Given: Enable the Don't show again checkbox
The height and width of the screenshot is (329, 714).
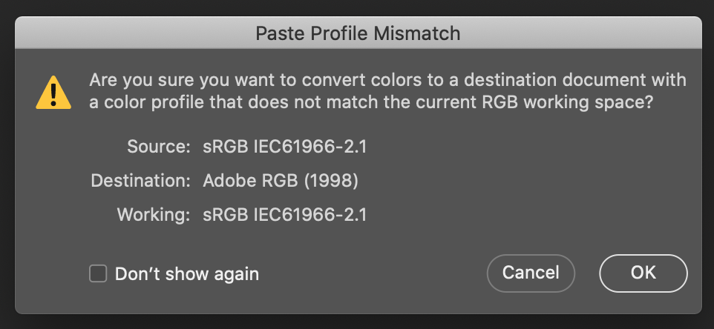Looking at the screenshot, I should [98, 273].
